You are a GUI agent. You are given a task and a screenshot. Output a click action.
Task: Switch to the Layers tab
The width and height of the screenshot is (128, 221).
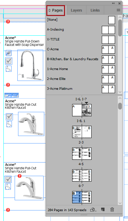click(76, 10)
